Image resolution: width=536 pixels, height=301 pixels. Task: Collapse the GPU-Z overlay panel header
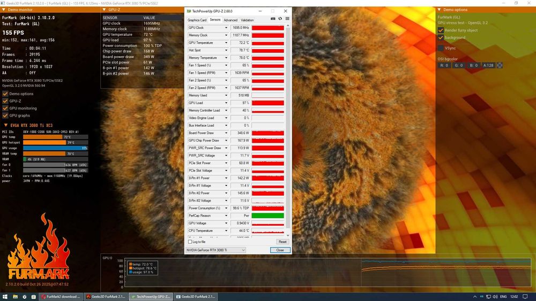tap(105, 10)
